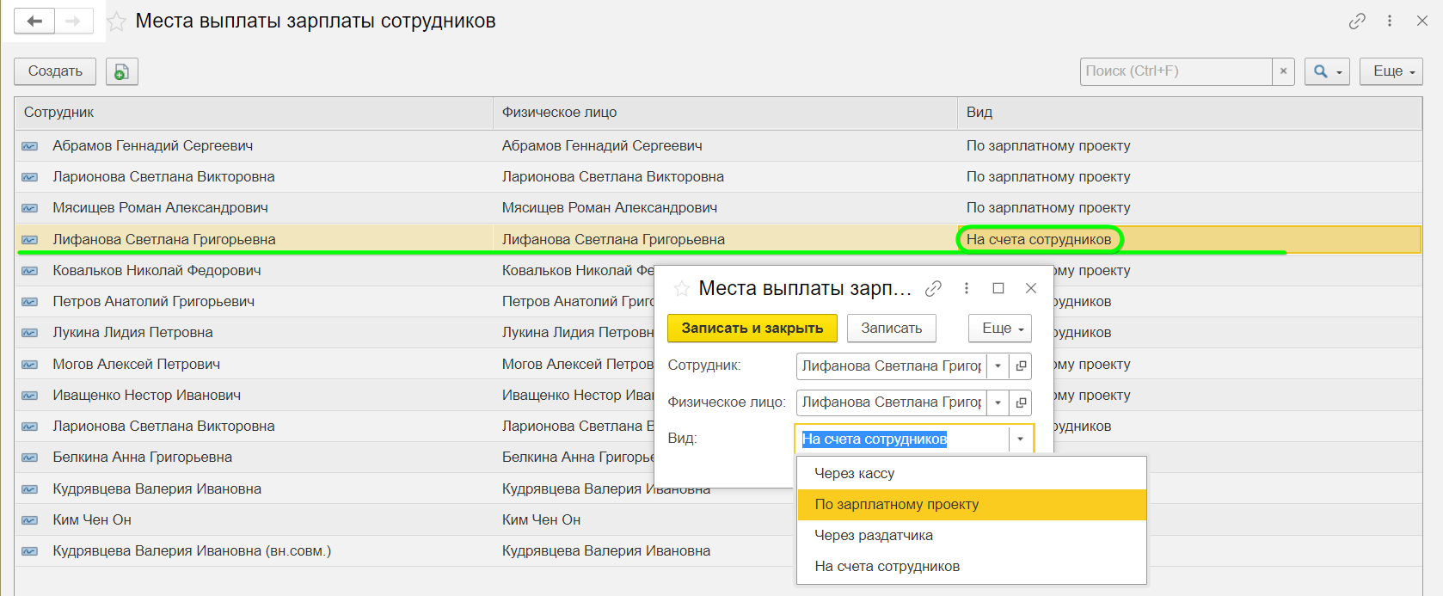Select Ковальков Николай Федорович in Сотрудник column
This screenshot has height=596, width=1443.
(x=157, y=271)
